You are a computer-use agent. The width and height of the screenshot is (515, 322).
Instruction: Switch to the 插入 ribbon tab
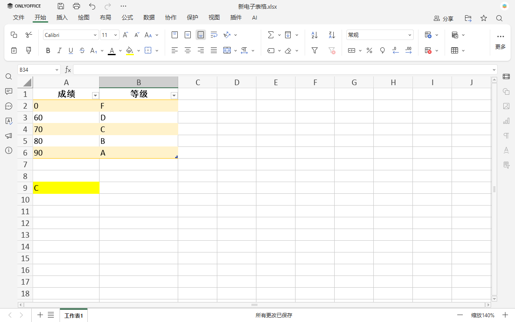pyautogui.click(x=62, y=17)
